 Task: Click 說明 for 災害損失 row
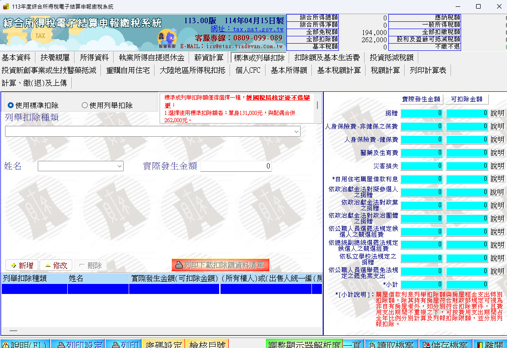pyautogui.click(x=497, y=166)
